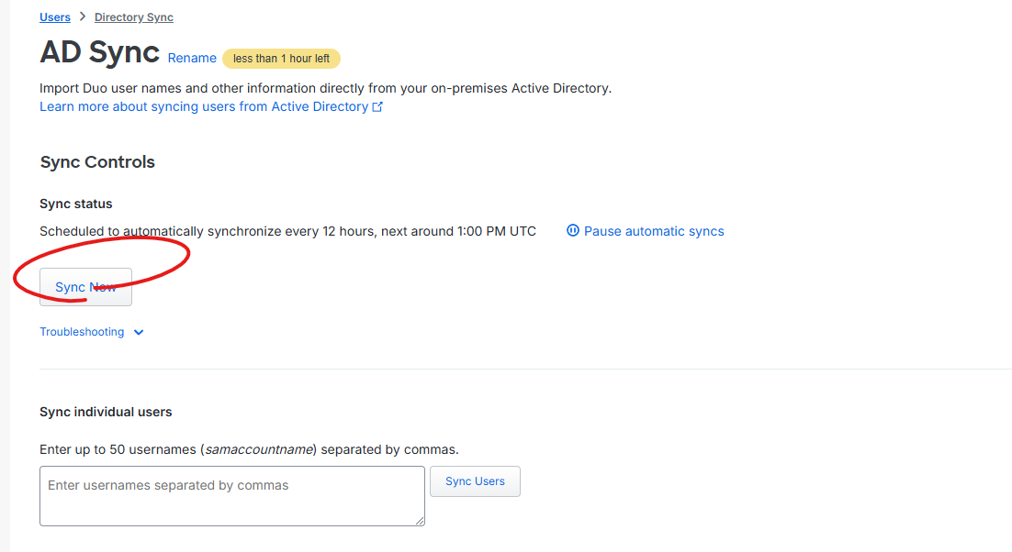
Task: Click Rename next to AD Sync
Action: (x=192, y=58)
